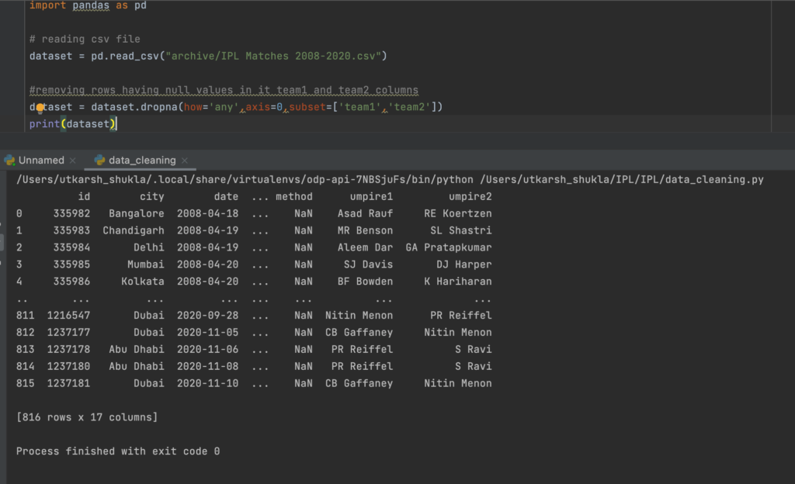This screenshot has height=484, width=795.
Task: Select the data_cleaning run tab
Action: pos(142,161)
